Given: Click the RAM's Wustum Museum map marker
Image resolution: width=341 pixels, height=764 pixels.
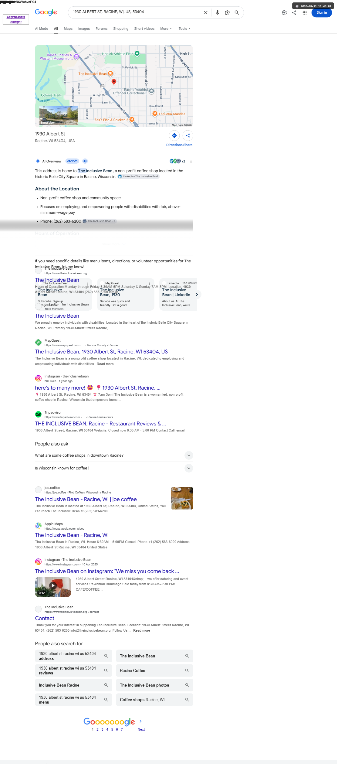Looking at the screenshot, I should 76,56.
